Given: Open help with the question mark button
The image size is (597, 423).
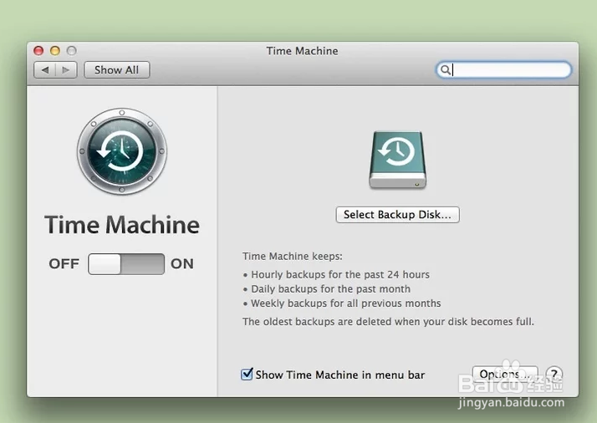Looking at the screenshot, I should coord(554,375).
